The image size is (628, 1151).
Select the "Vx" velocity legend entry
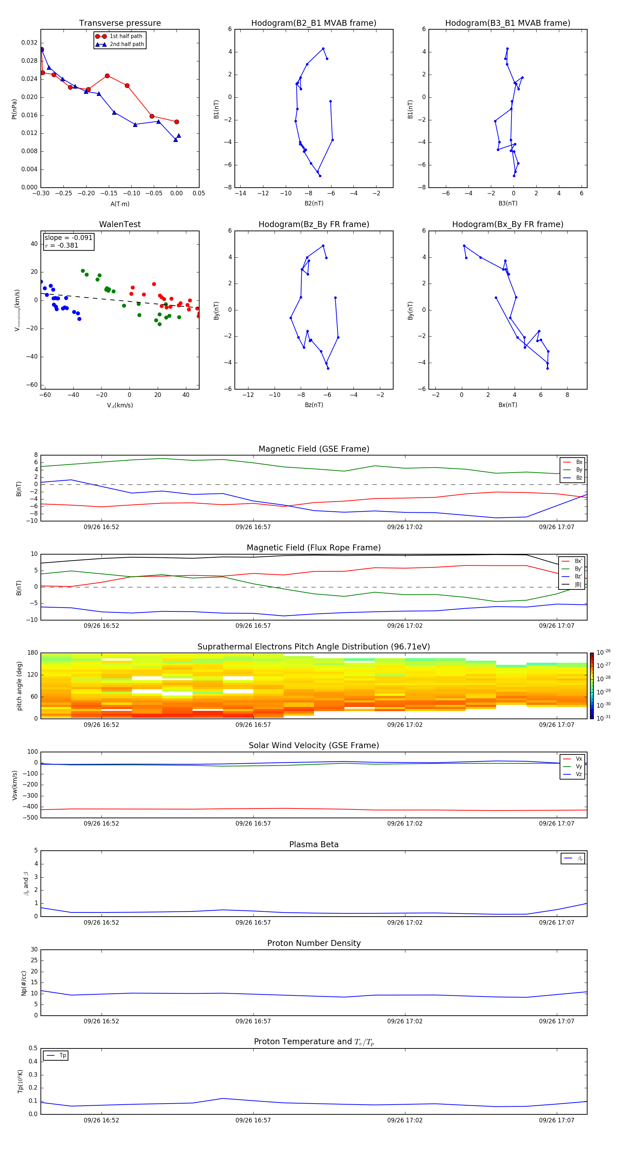tap(573, 759)
